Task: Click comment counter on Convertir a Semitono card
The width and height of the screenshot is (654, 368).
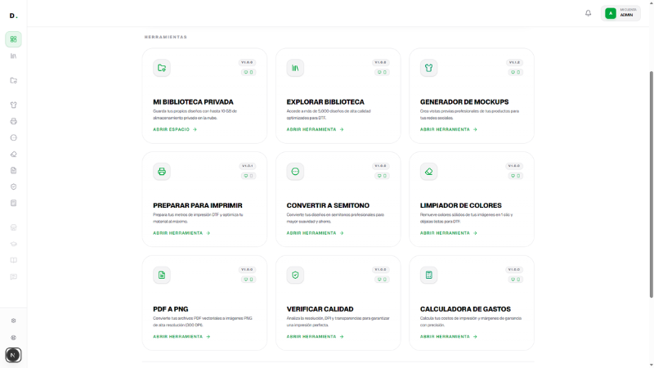Action: (x=382, y=176)
